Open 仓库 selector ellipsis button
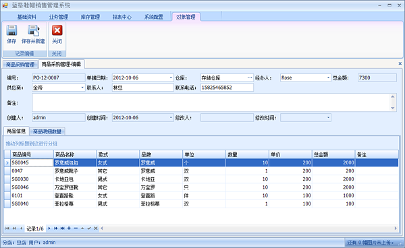The height and width of the screenshot is (248, 405). 250,77
